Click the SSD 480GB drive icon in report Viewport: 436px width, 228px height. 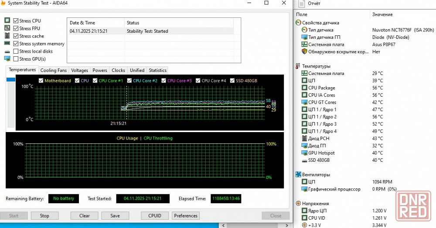pos(304,160)
